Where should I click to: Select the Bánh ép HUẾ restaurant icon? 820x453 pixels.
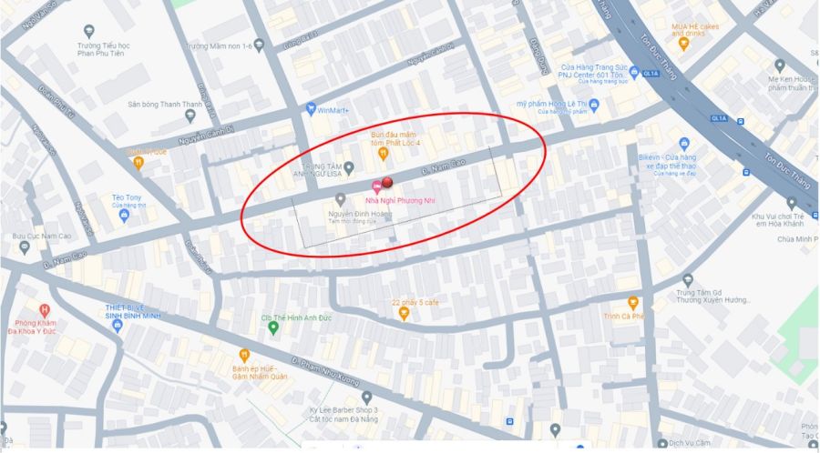tap(243, 356)
